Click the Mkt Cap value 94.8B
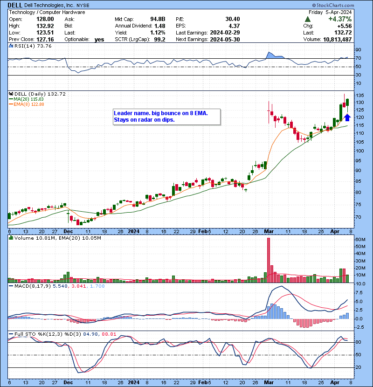Viewport: 373px width, 387px height. (x=158, y=19)
